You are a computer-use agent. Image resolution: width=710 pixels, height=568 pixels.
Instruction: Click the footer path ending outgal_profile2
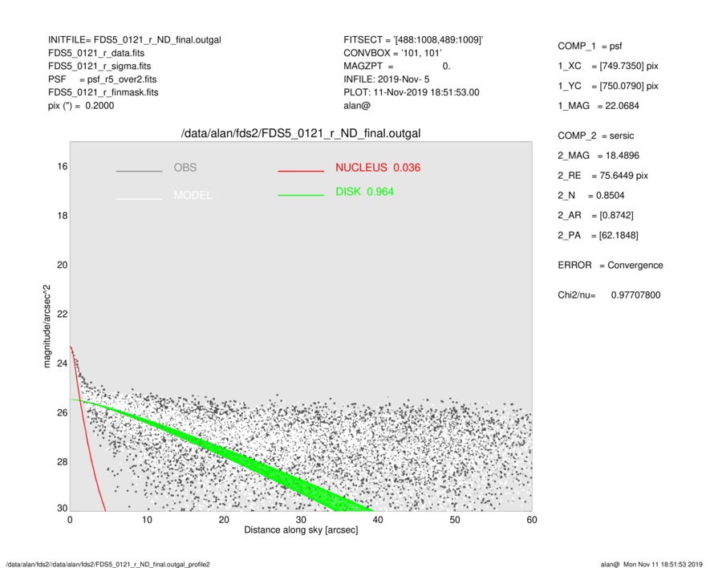click(x=108, y=564)
